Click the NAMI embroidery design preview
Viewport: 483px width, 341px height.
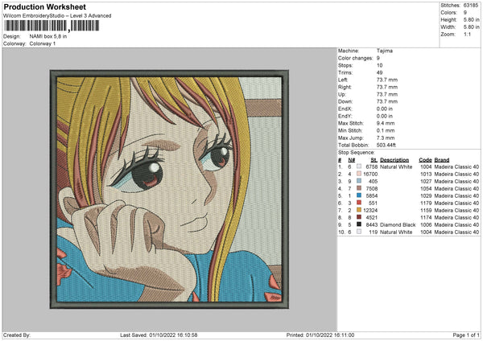click(x=169, y=189)
